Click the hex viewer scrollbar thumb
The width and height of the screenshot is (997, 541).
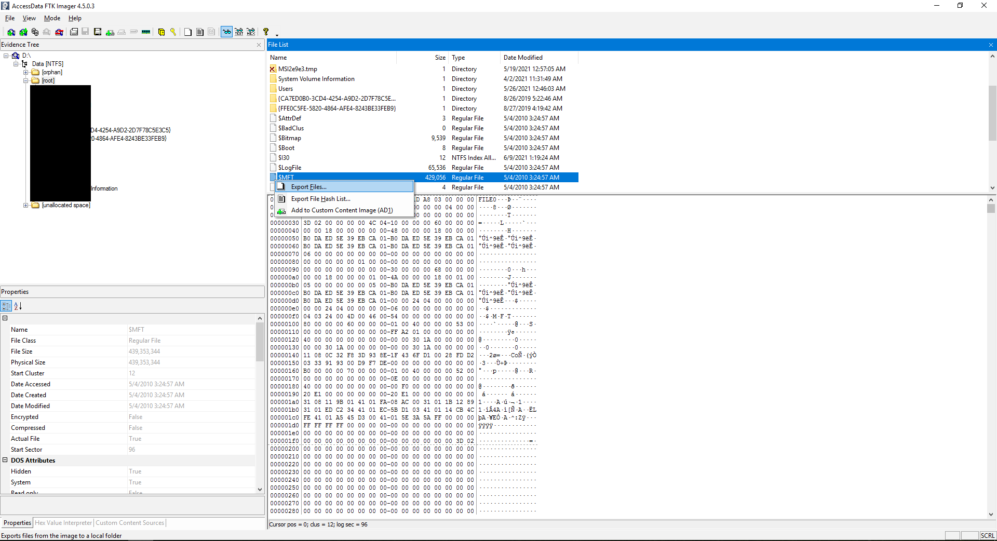click(x=991, y=208)
